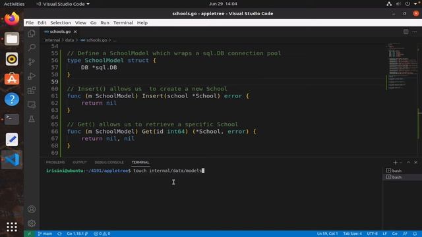Open the Testing beaker view

coord(32,118)
